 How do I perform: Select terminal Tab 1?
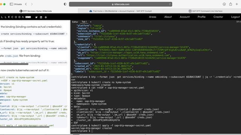[84, 22]
